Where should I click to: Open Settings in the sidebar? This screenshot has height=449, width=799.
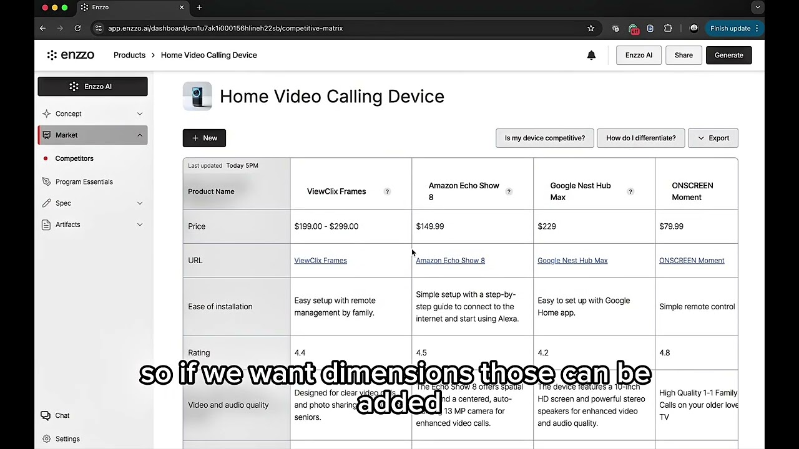point(61,438)
